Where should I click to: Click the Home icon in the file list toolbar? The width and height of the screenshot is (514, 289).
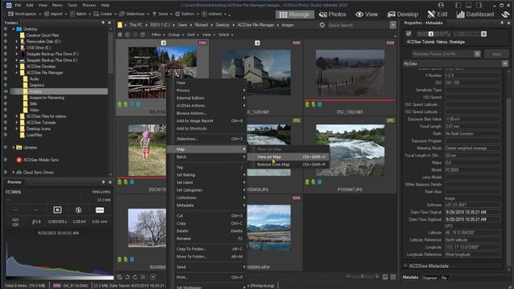120,35
